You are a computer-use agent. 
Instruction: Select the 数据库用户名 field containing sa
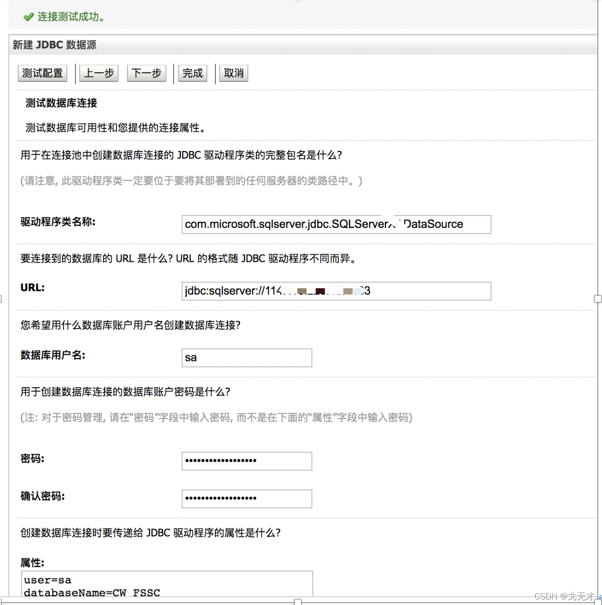247,358
